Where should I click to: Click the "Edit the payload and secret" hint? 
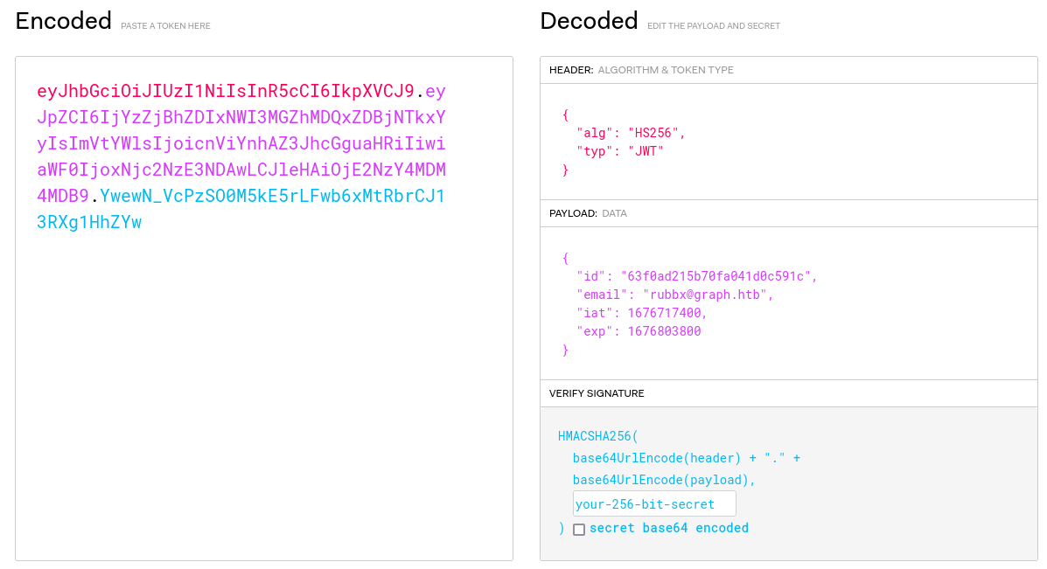713,26
